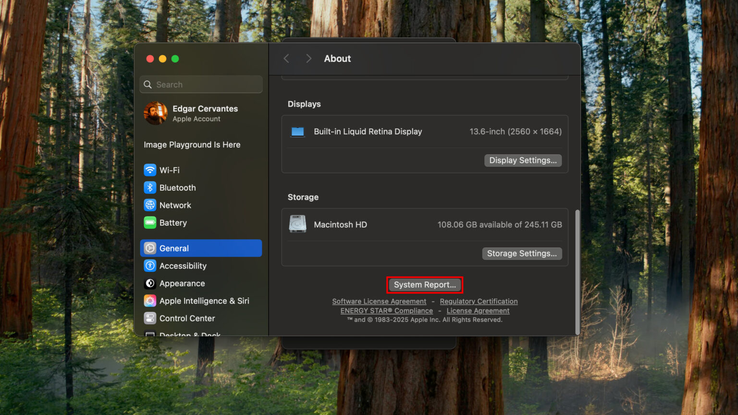
Task: Open Display Settings
Action: pos(523,160)
